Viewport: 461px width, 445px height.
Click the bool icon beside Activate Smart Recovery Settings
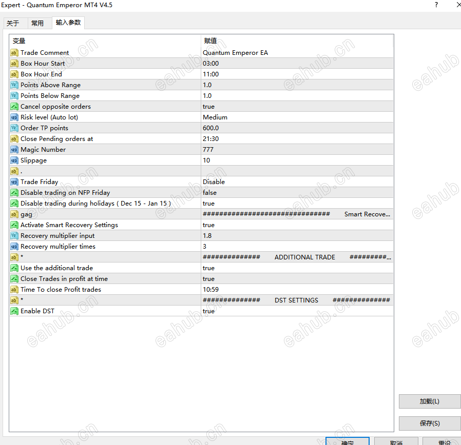(x=14, y=225)
